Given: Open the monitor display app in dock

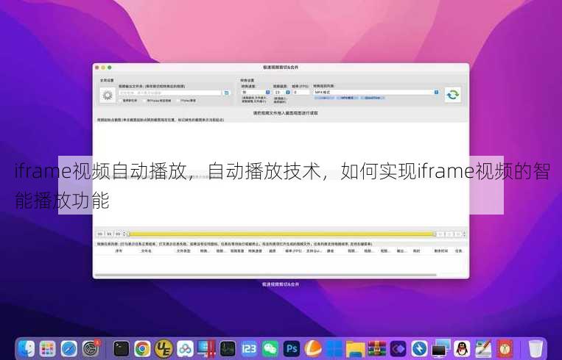Looking at the screenshot, I should 441,348.
